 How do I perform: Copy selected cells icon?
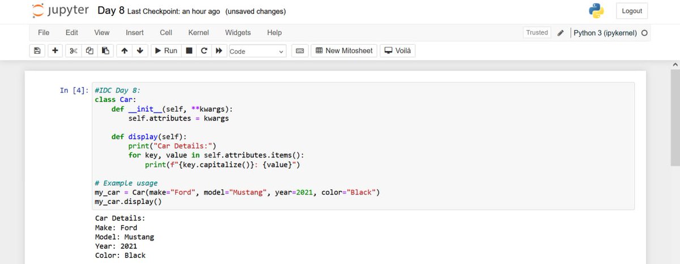[89, 51]
